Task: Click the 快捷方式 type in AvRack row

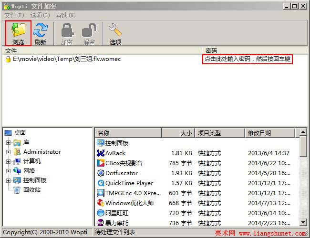Action: point(209,153)
